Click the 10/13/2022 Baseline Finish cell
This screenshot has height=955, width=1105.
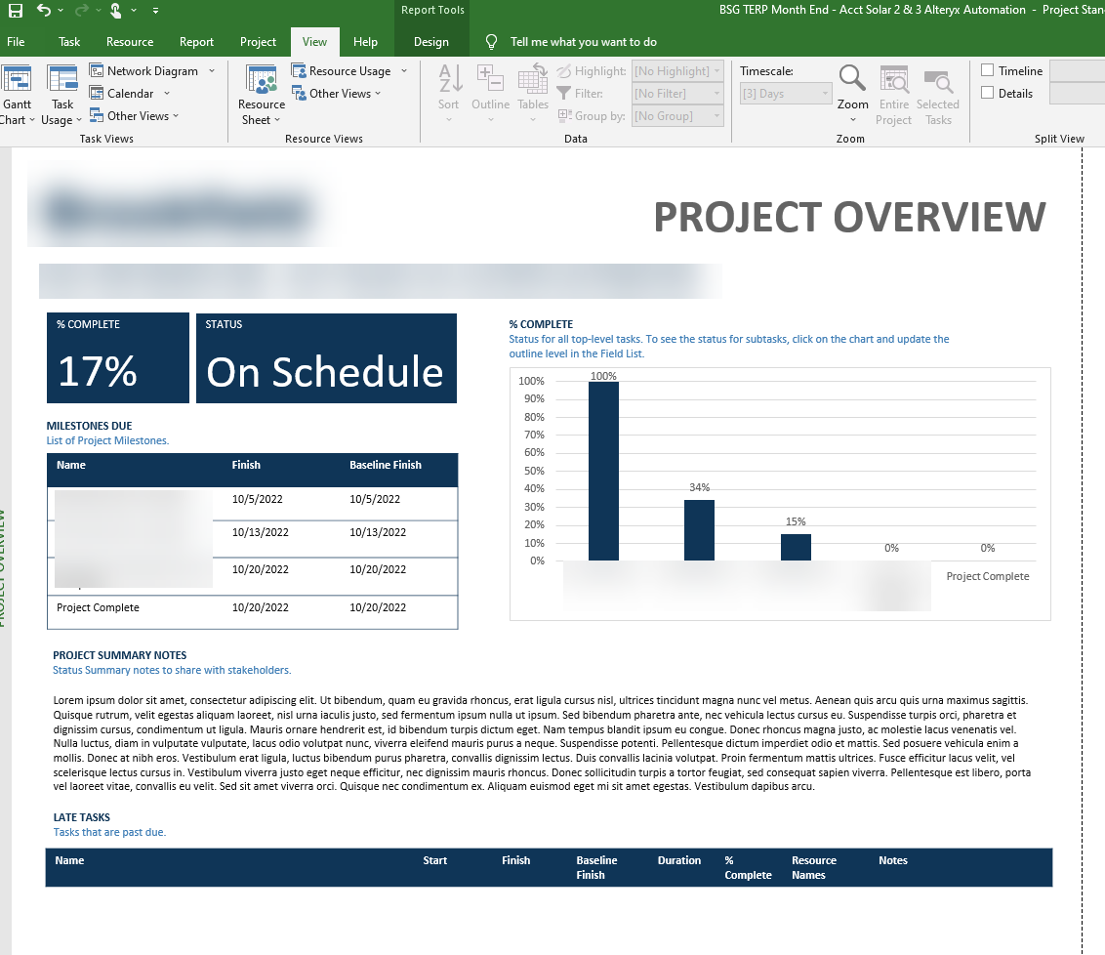click(x=378, y=532)
